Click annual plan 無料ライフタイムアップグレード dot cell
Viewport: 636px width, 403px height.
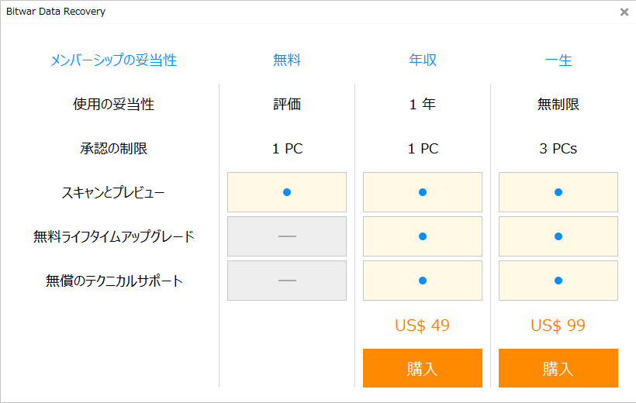[423, 236]
